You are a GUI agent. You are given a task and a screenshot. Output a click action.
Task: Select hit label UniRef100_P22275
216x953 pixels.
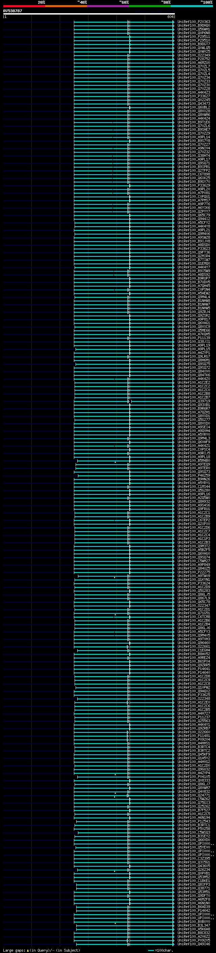click(194, 572)
